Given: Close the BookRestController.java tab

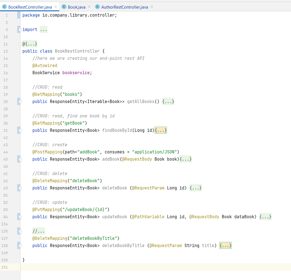Looking at the screenshot, I should [56, 7].
